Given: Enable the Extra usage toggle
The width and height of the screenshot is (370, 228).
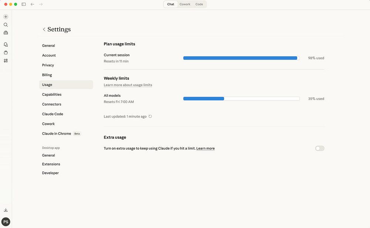Looking at the screenshot, I should pyautogui.click(x=320, y=148).
